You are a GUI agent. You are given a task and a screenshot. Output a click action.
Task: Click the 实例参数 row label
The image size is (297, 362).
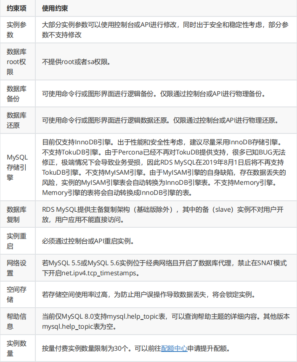click(x=16, y=30)
